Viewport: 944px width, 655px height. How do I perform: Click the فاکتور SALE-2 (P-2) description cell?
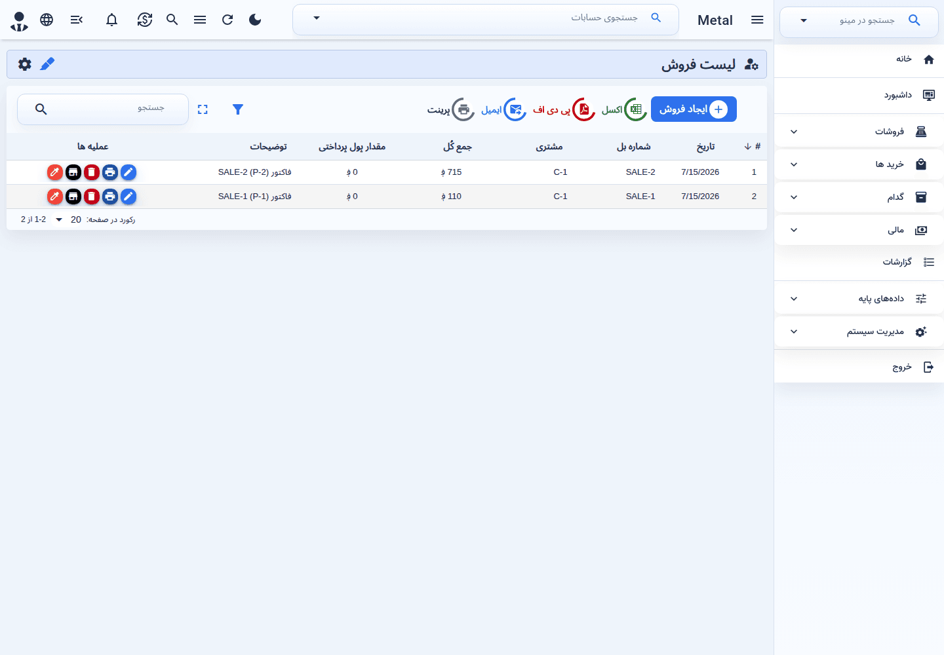coord(255,172)
